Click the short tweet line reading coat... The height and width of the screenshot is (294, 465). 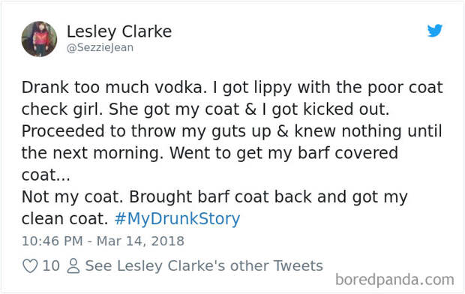pos(46,175)
